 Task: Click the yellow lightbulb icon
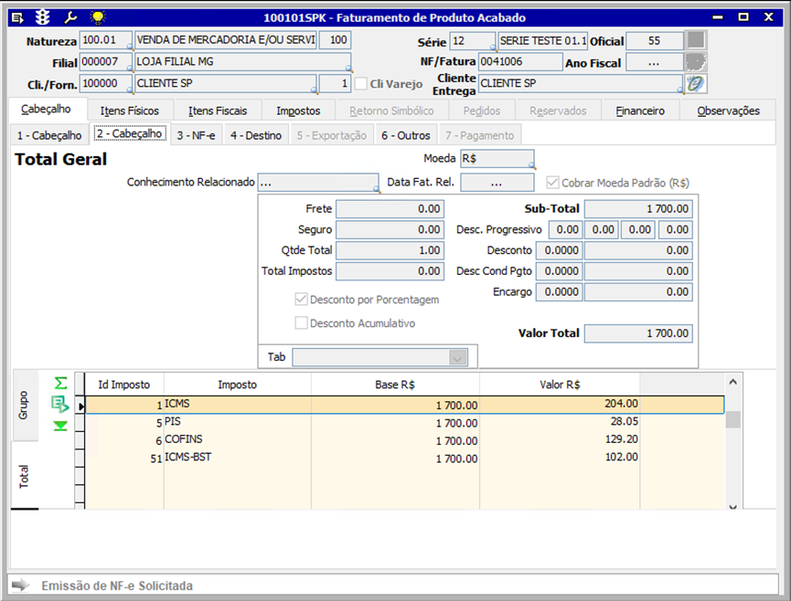97,16
